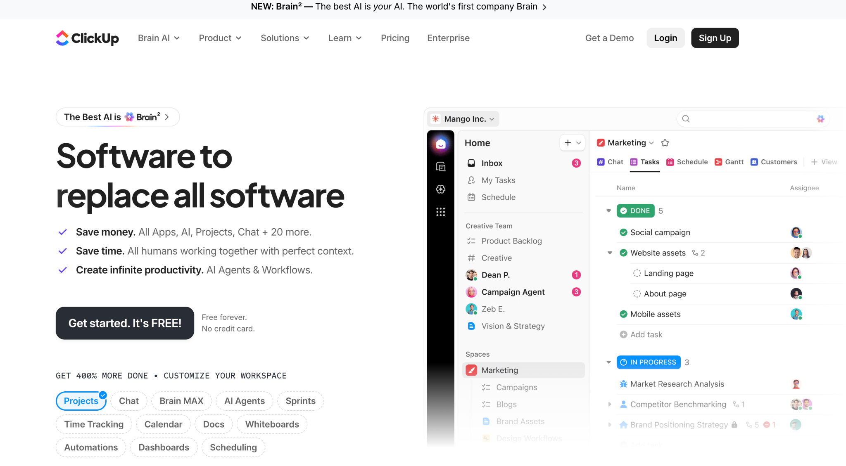Collapse the DONE task group
The width and height of the screenshot is (846, 466).
coord(608,211)
